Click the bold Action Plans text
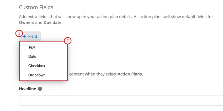223x111 pixels. [x=130, y=74]
